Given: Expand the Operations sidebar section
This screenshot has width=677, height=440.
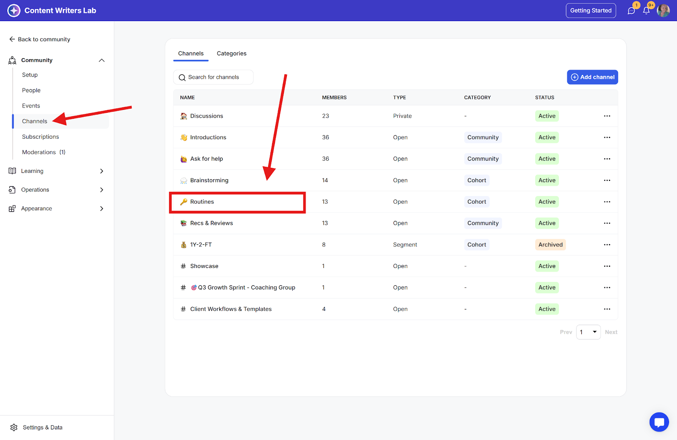Looking at the screenshot, I should click(x=102, y=190).
